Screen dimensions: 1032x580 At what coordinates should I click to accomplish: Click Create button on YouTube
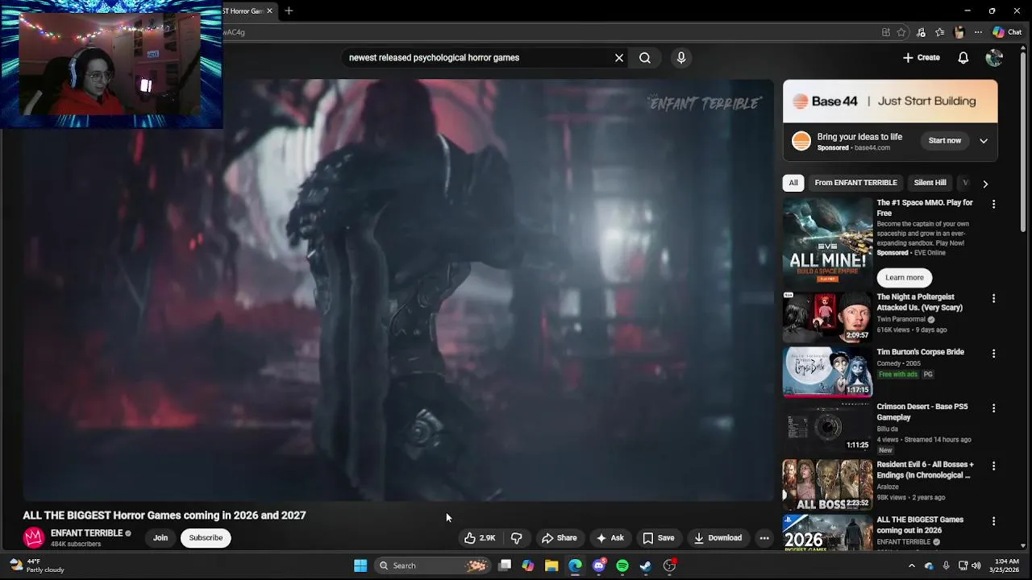coord(921,58)
